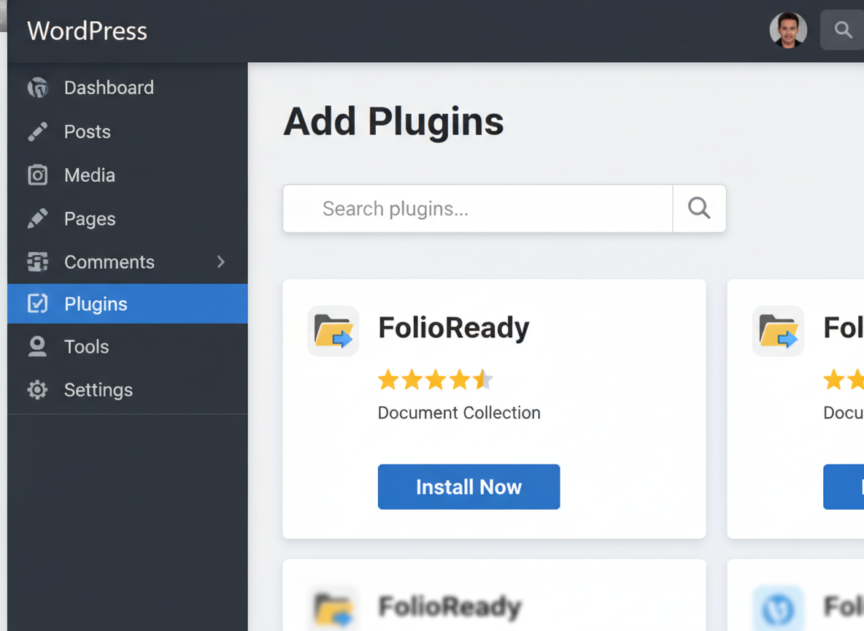Viewport: 864px width, 631px height.
Task: Click the Media camera icon
Action: [x=37, y=175]
